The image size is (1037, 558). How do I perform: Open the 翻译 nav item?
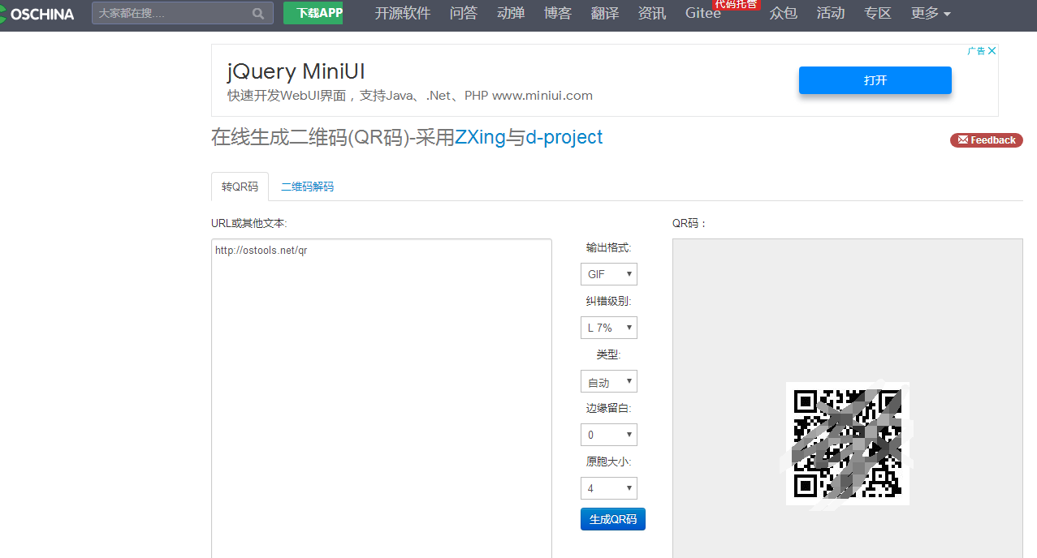(604, 13)
